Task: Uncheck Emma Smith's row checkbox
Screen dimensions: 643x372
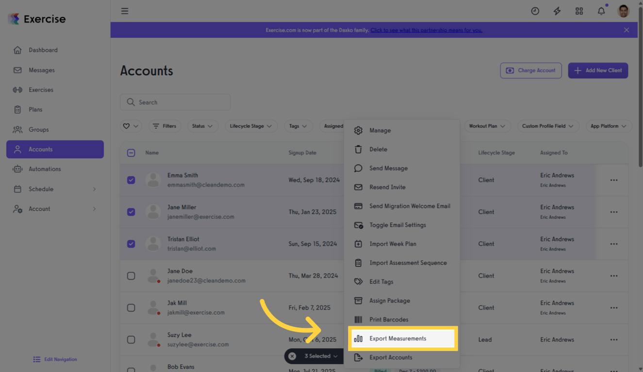Action: 131,180
